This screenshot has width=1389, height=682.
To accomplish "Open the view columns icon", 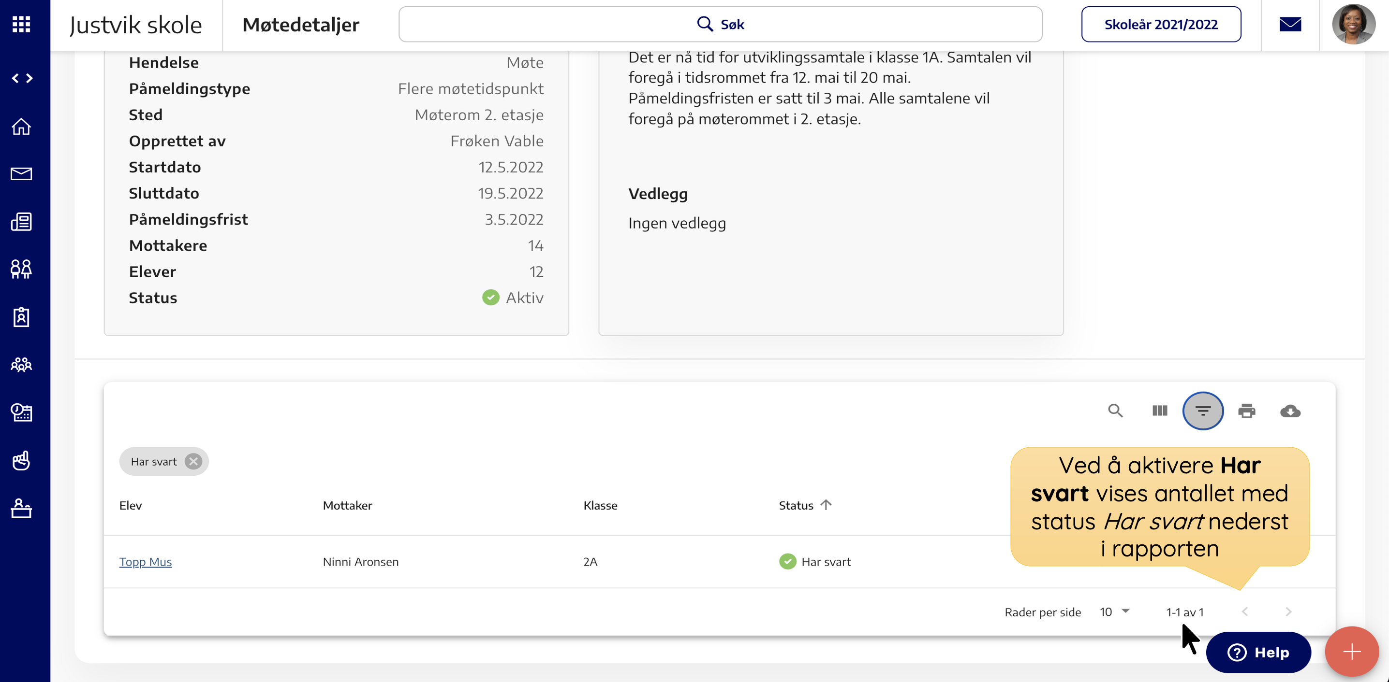I will point(1159,411).
